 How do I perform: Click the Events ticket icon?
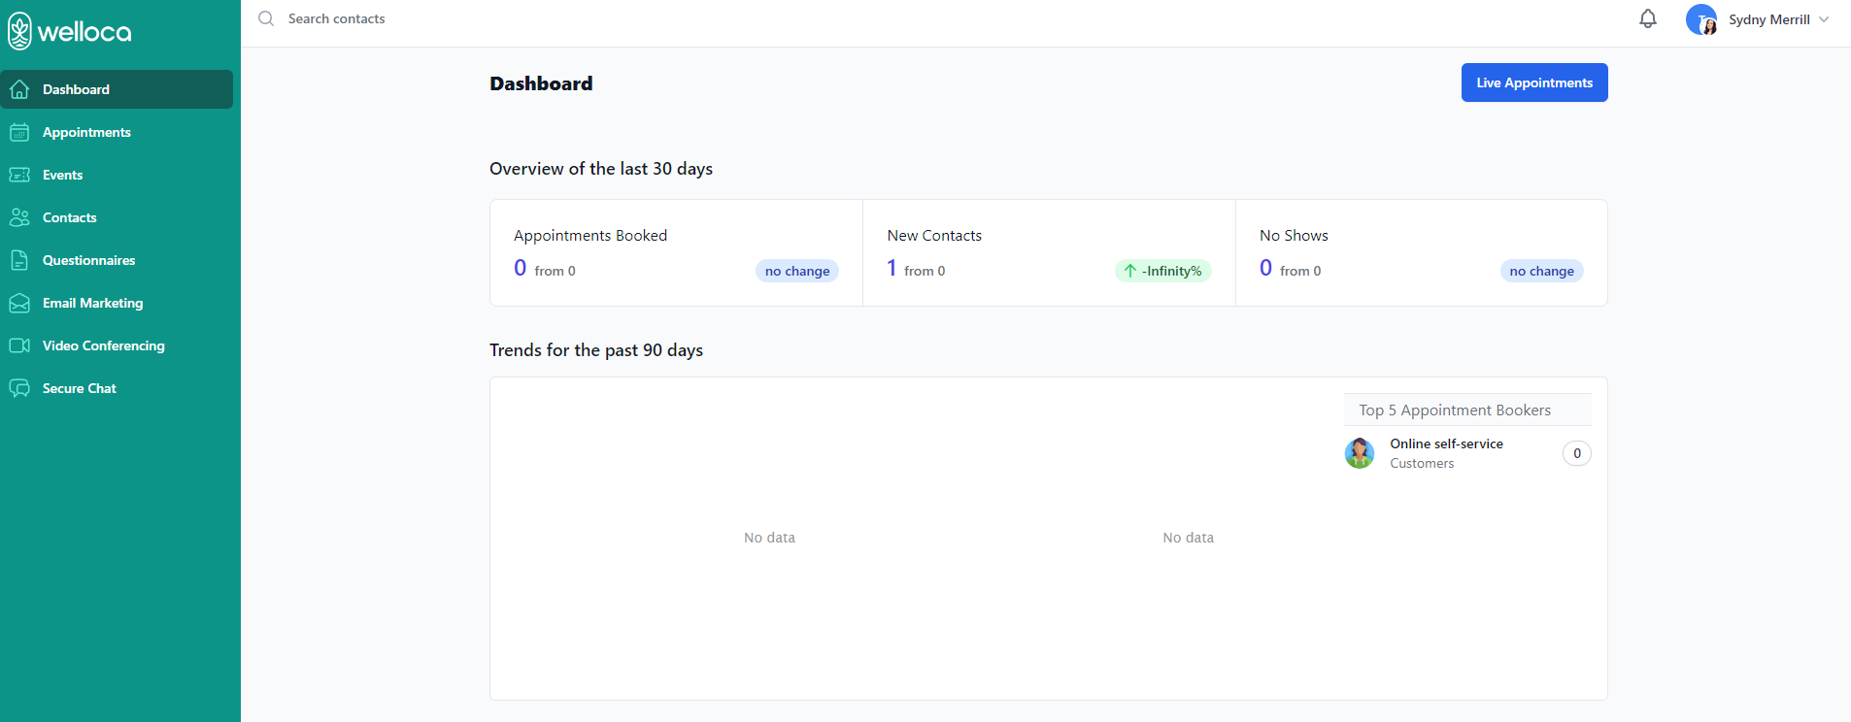click(x=19, y=175)
